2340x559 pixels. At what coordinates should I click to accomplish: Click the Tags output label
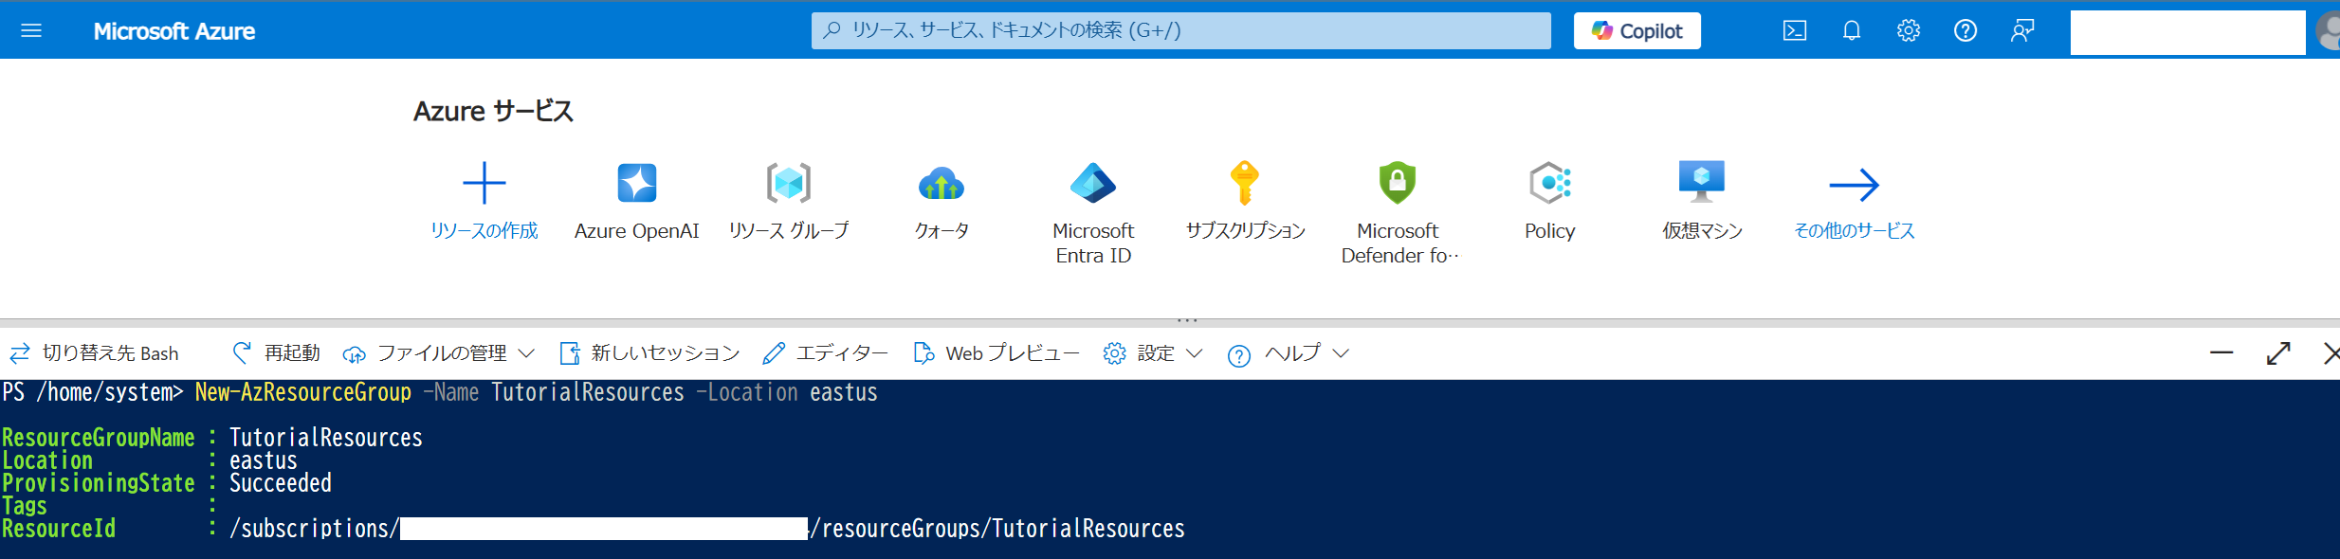(x=25, y=506)
